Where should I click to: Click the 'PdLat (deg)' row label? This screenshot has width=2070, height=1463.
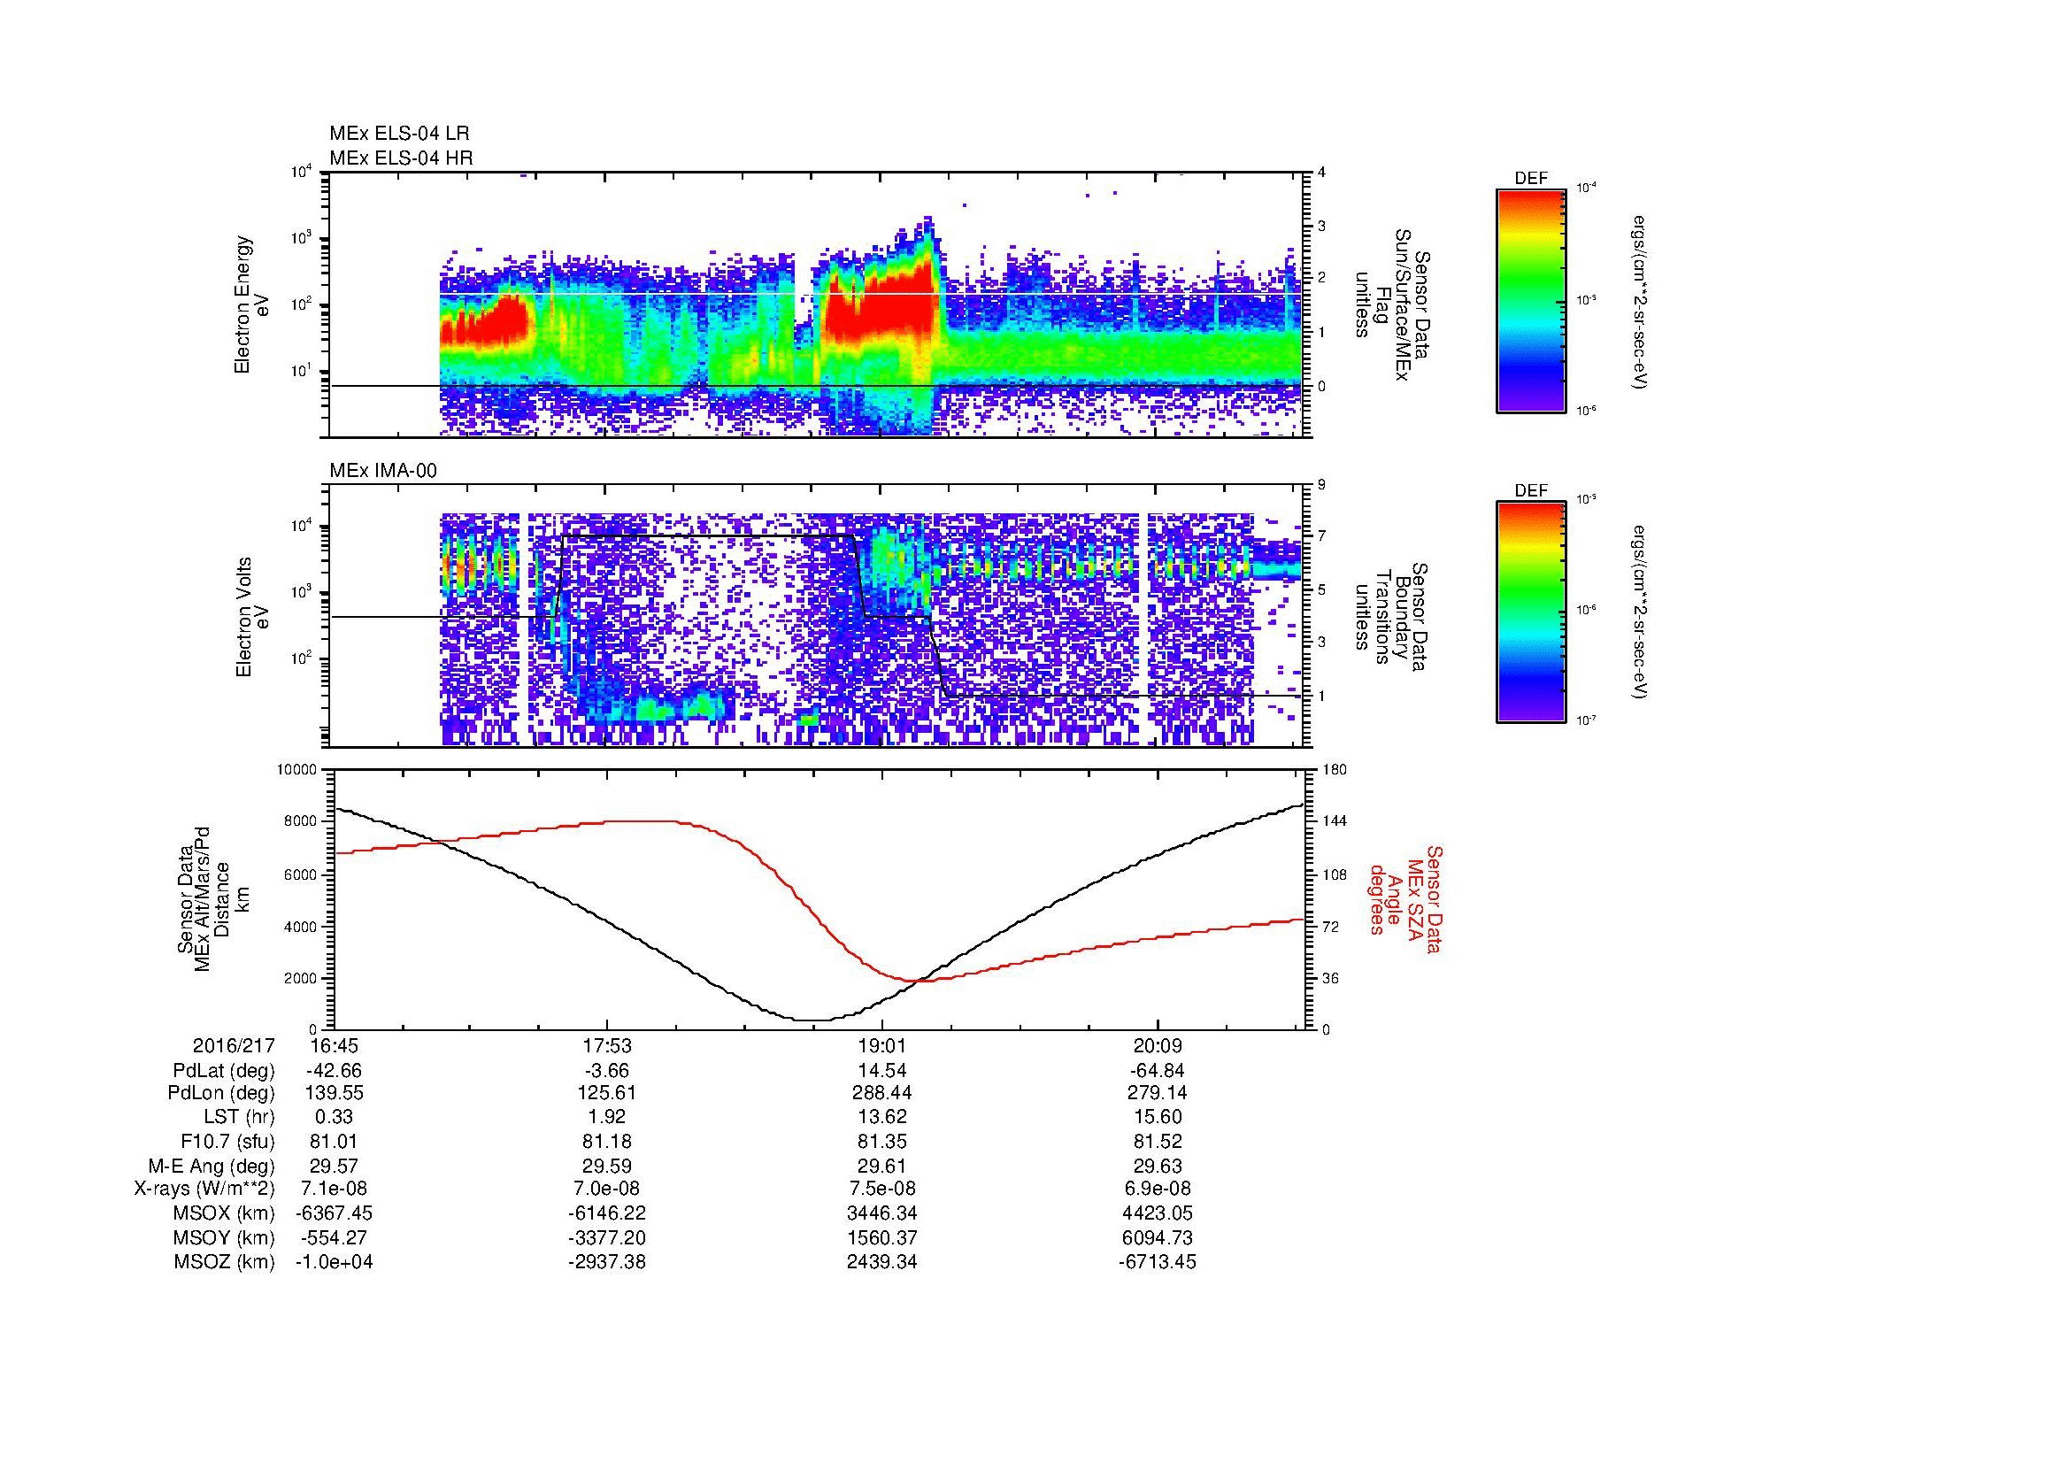224,1071
